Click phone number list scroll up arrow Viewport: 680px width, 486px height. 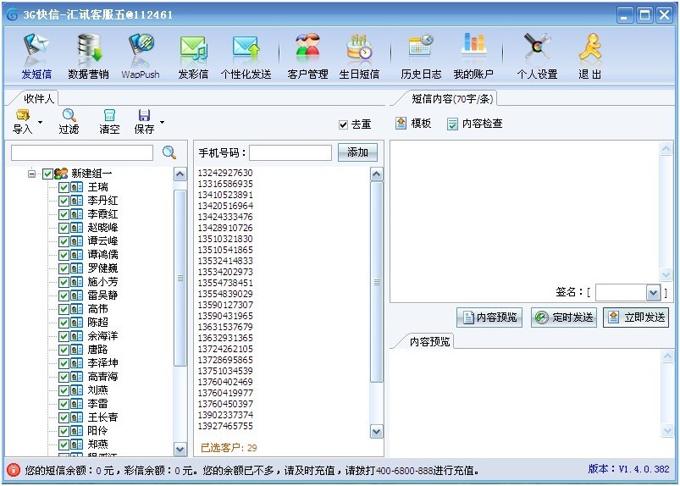tap(377, 174)
